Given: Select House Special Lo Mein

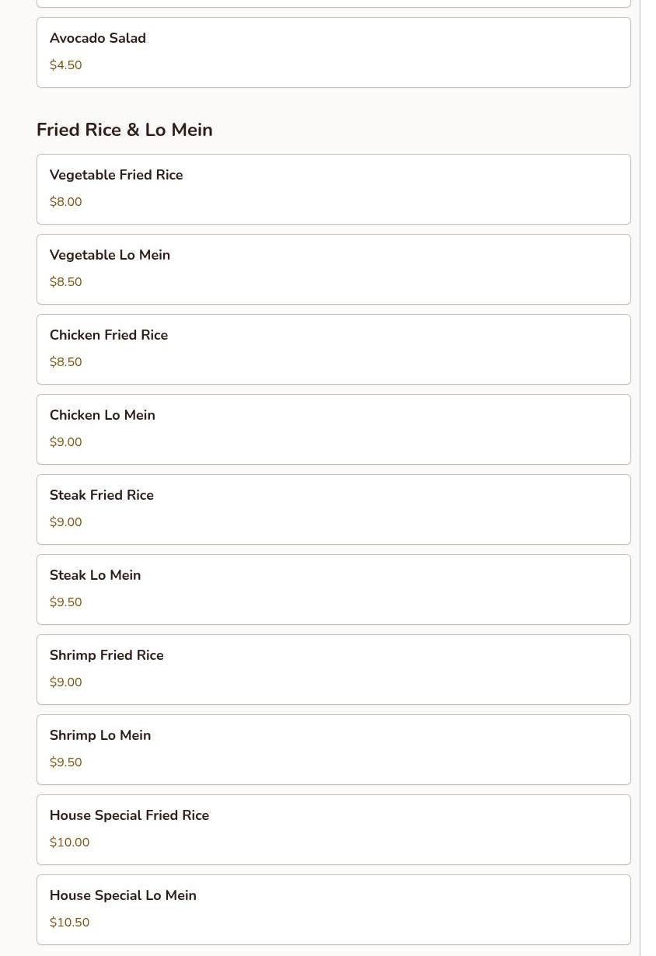Looking at the screenshot, I should click(333, 910).
